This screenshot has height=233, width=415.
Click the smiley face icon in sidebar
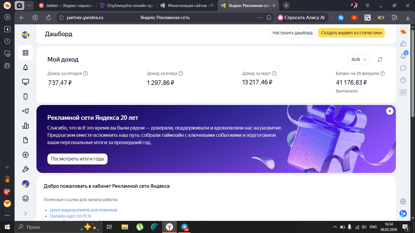click(x=26, y=198)
